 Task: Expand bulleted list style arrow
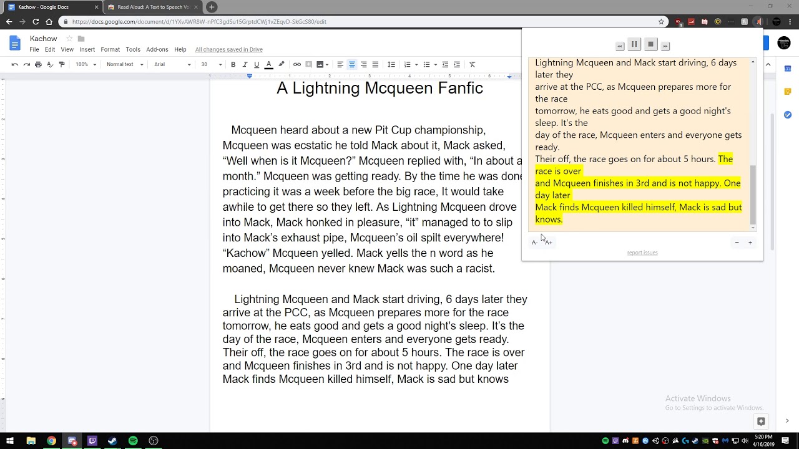tap(435, 64)
